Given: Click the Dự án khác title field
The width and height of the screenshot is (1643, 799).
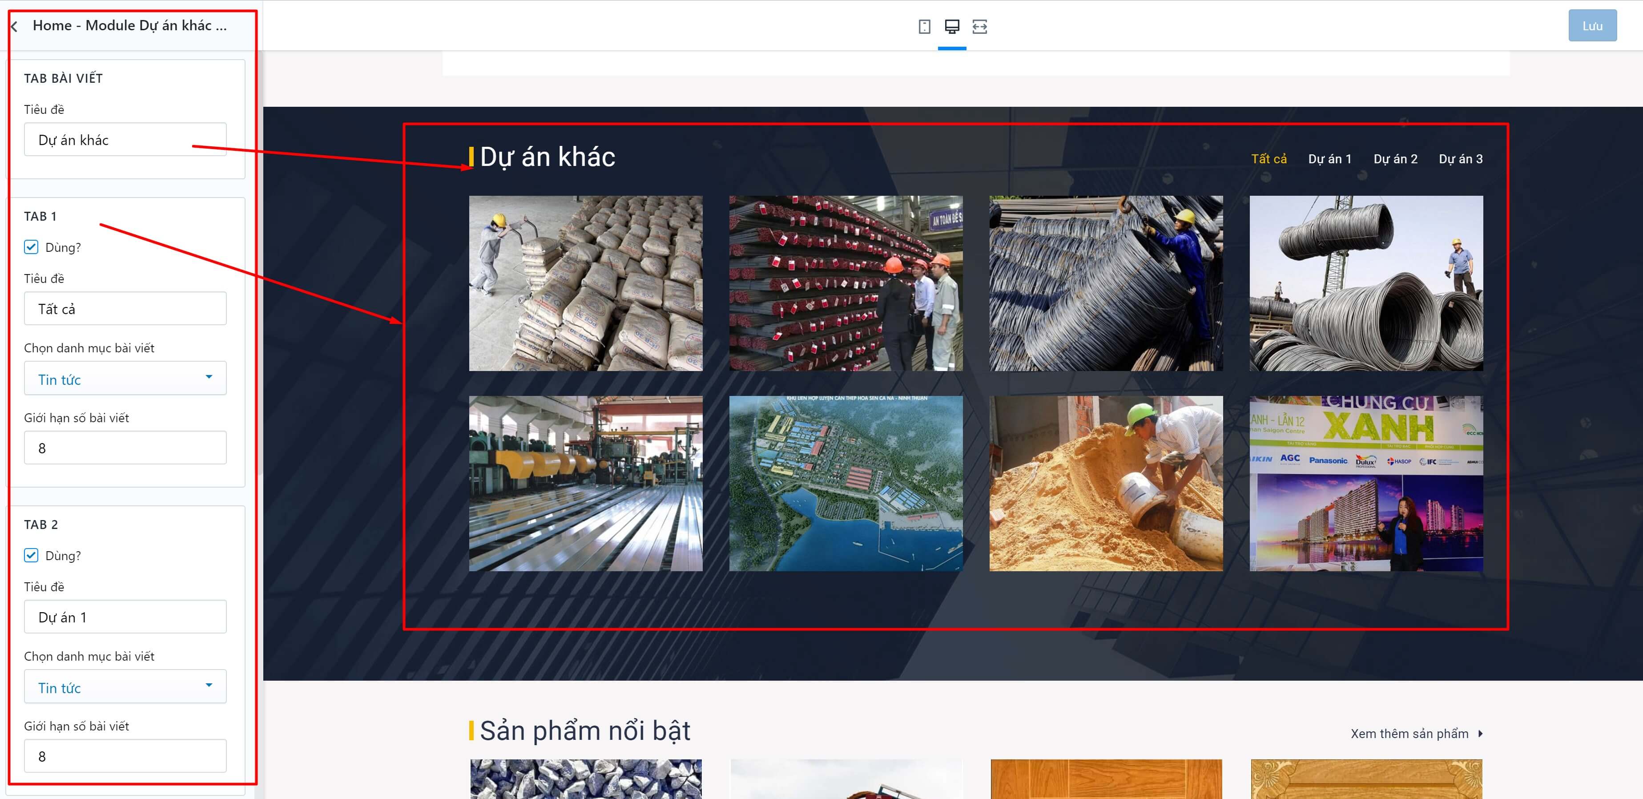Looking at the screenshot, I should tap(125, 139).
